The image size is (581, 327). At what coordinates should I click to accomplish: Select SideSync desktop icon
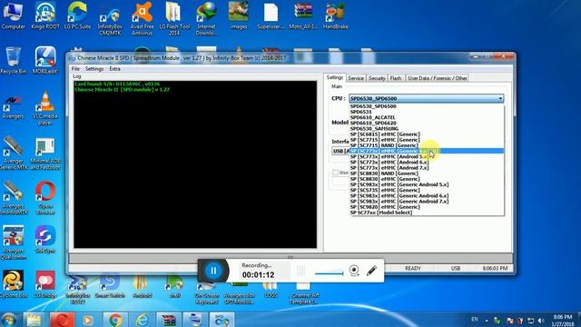(45, 240)
